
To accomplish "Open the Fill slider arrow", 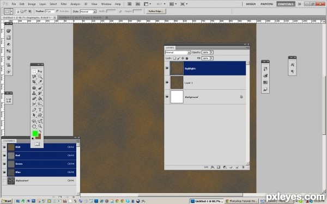I will (x=211, y=58).
